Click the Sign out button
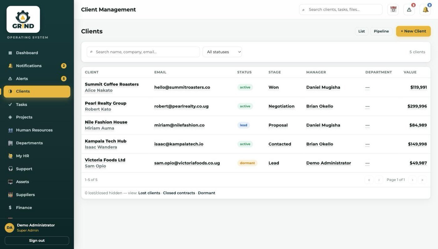 coord(37,241)
